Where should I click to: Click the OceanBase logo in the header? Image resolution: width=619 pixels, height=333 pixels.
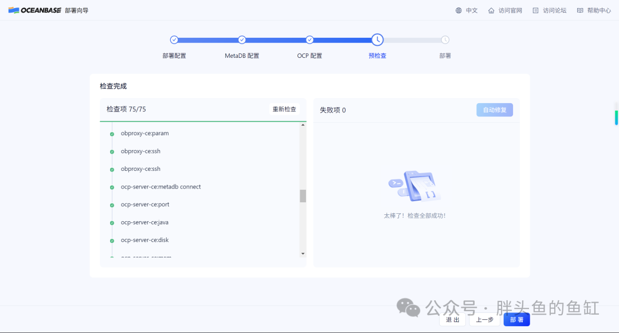point(35,10)
